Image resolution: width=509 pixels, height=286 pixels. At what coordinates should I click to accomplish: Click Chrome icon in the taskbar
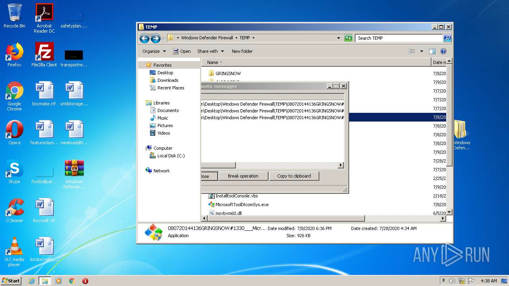(72, 281)
